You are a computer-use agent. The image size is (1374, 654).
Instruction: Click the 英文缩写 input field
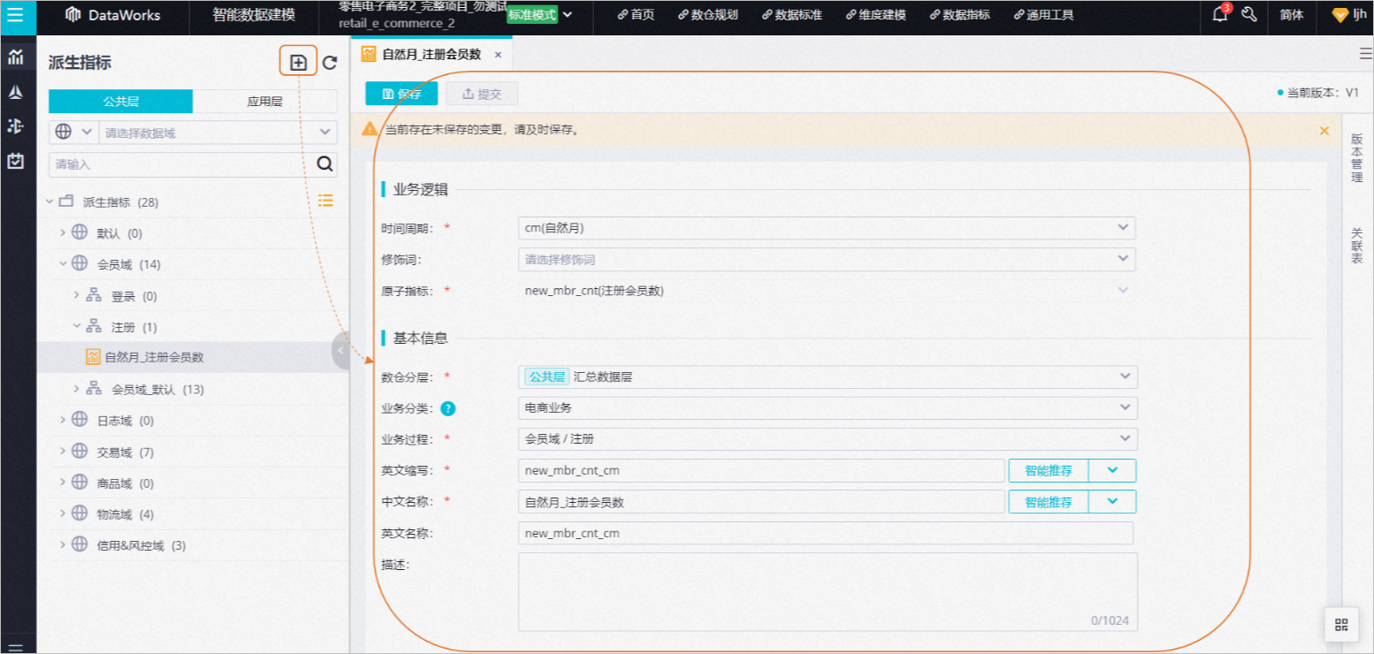coord(762,470)
